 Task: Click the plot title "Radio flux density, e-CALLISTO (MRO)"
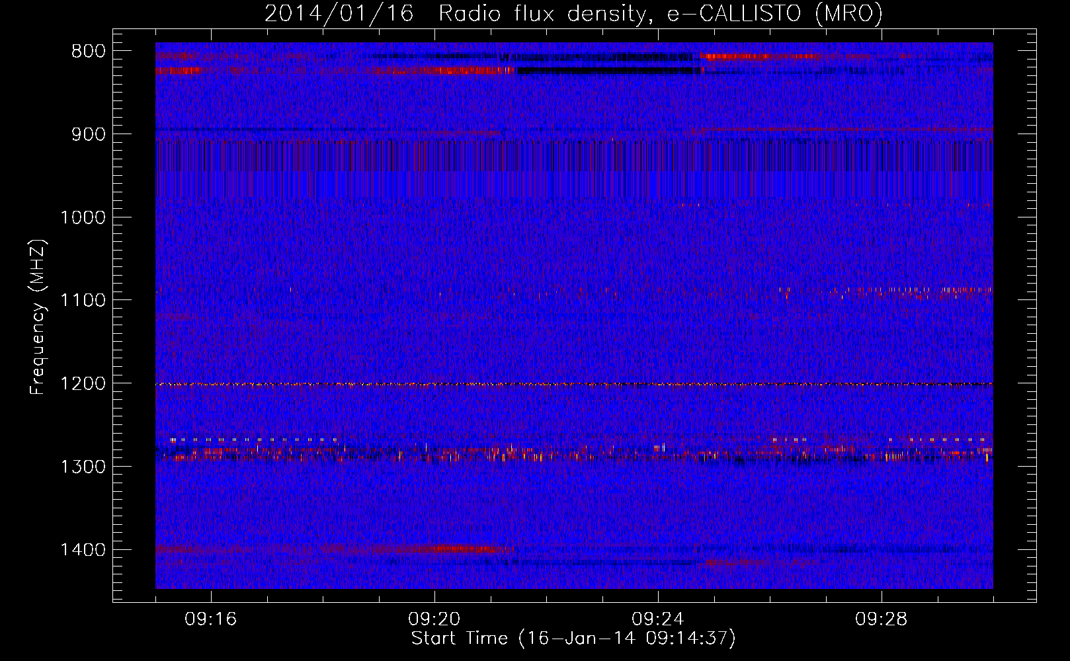661,13
